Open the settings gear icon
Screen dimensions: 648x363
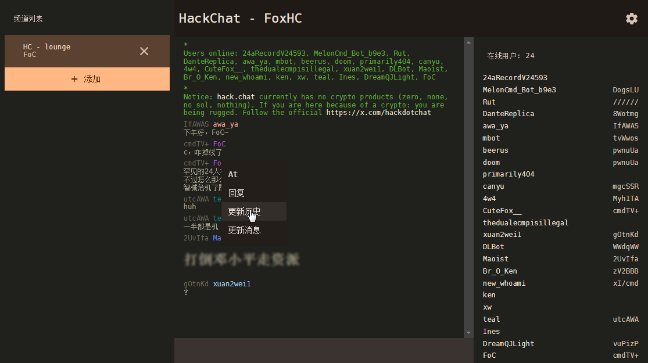[x=632, y=19]
